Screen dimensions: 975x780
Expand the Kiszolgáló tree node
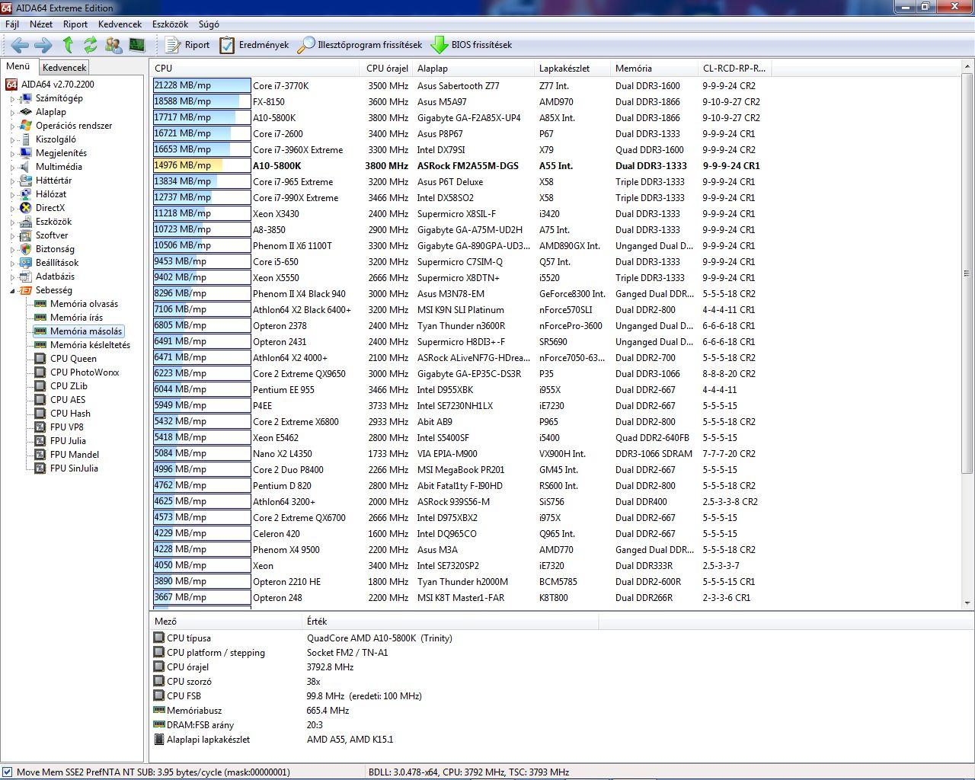12,140
